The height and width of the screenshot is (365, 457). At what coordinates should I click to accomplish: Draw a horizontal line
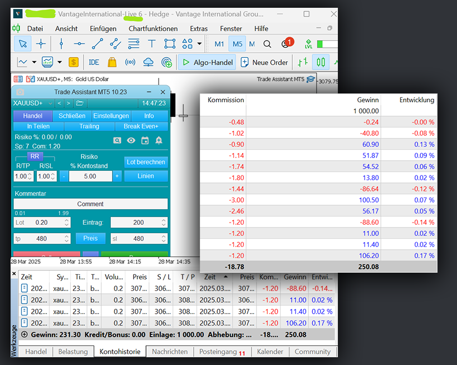click(x=79, y=44)
